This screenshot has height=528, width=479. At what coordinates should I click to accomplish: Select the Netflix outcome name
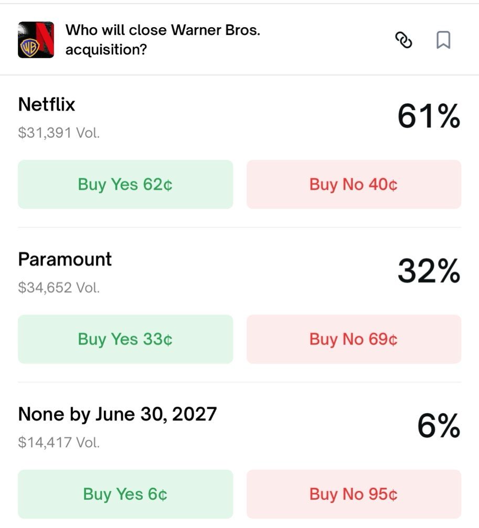[47, 104]
